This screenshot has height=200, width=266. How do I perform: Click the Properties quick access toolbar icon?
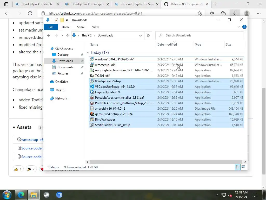pyautogui.click(x=56, y=20)
